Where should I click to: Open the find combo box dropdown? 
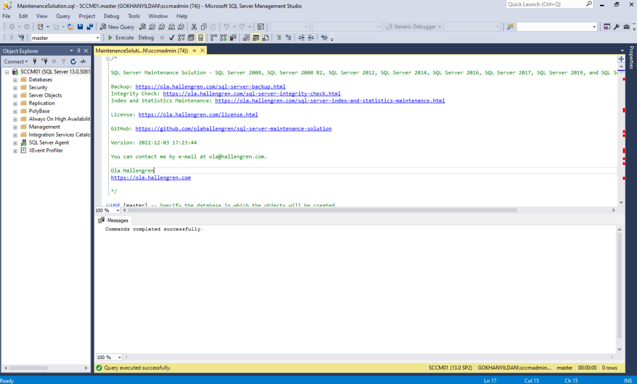(594, 27)
